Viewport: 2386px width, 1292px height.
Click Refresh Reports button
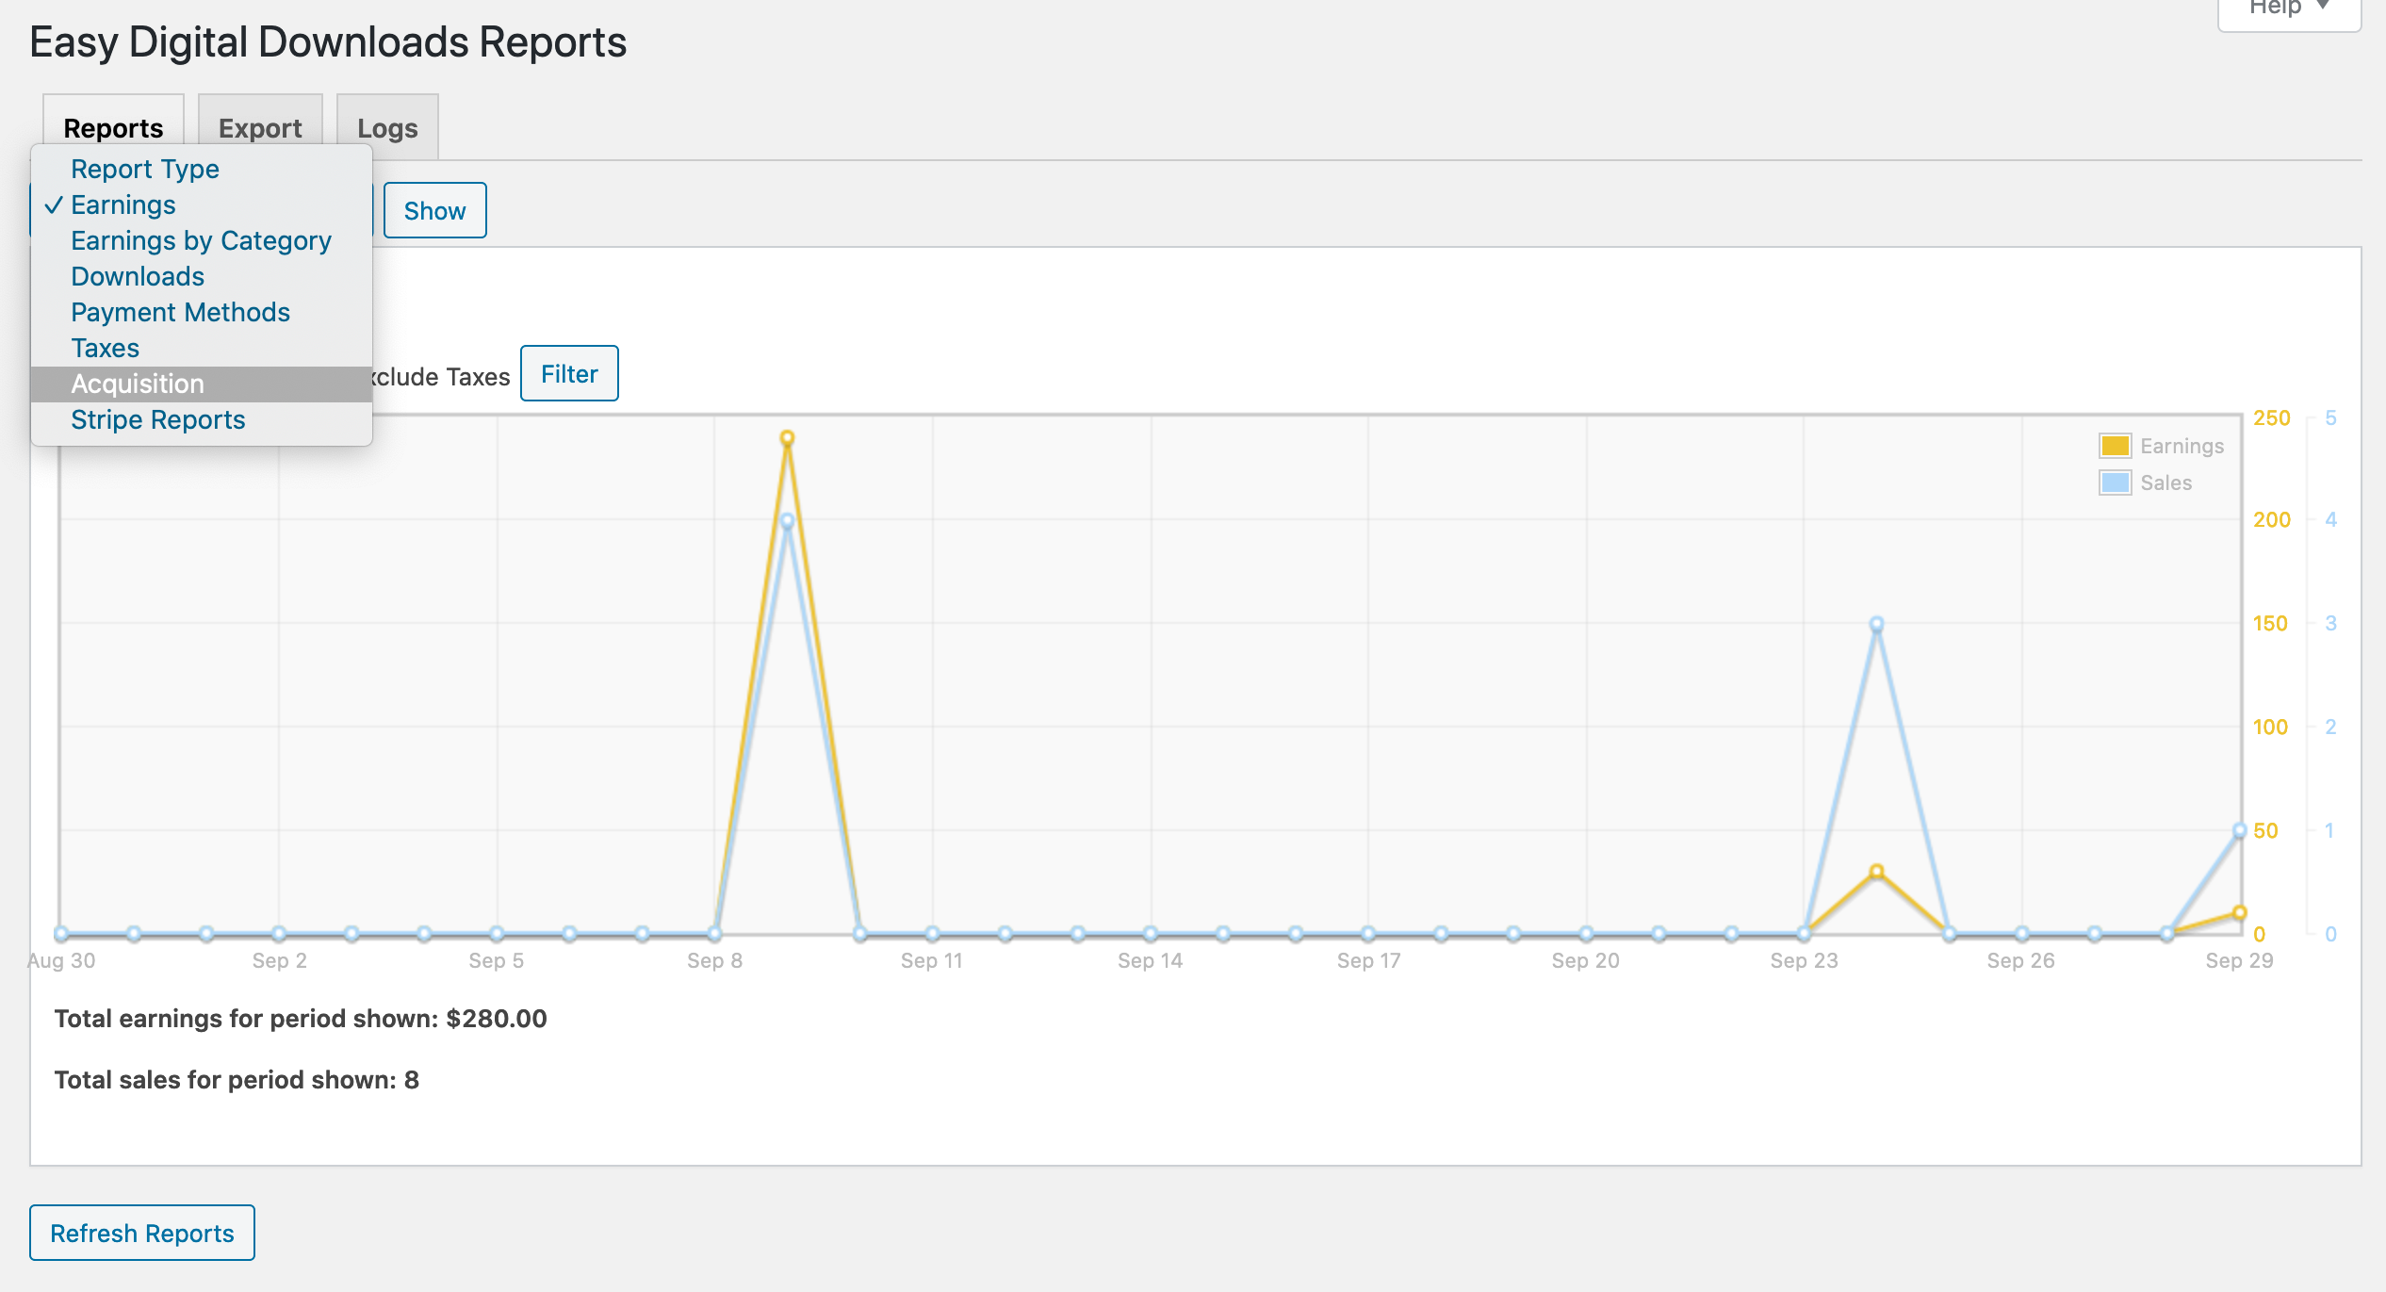[x=142, y=1233]
